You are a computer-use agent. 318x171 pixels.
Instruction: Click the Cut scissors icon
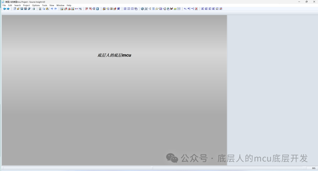click(40, 9)
